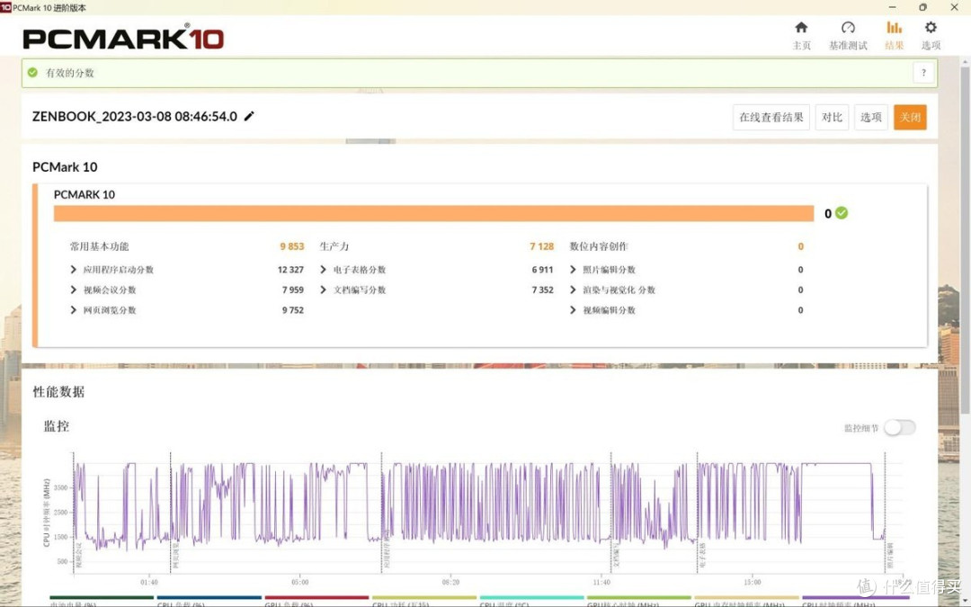
Task: Click the 常用基本功能 score 9 853
Action: click(291, 246)
